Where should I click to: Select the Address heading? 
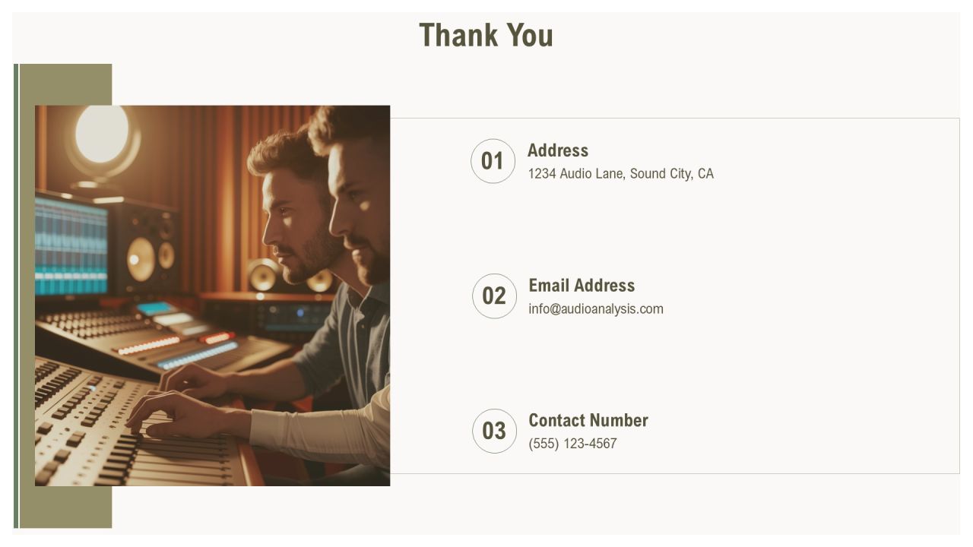[x=558, y=150]
